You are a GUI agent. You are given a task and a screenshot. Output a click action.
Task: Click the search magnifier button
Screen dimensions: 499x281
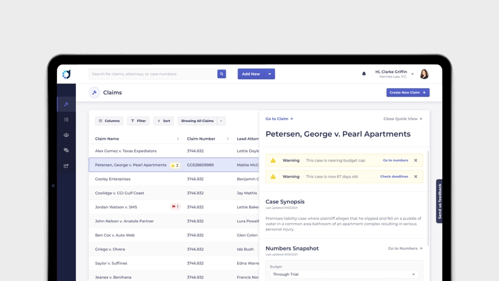tap(222, 74)
